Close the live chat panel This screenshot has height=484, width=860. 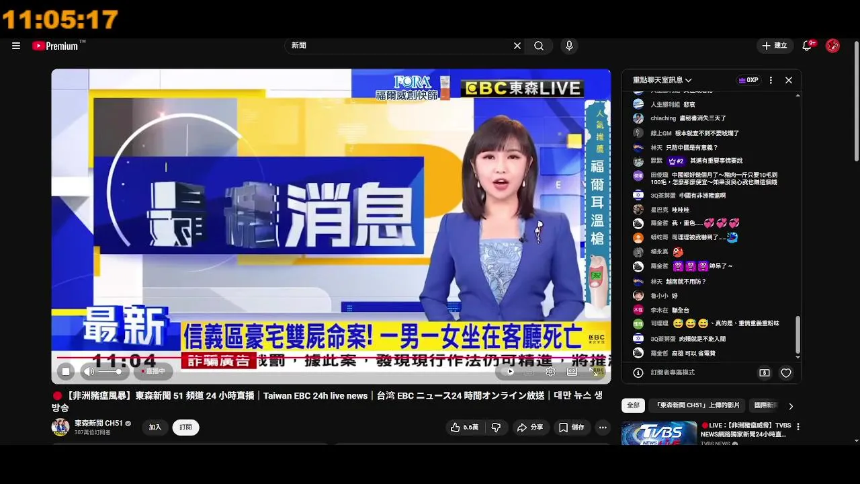tap(789, 80)
